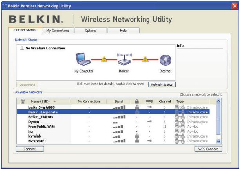Screen dimensions: 240x169
Task: Click Ad-Hoc type icon on Free Public WiFi row
Action: pyautogui.click(x=180, y=126)
